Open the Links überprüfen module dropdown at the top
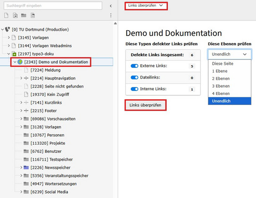The width and height of the screenshot is (256, 198). click(x=146, y=6)
